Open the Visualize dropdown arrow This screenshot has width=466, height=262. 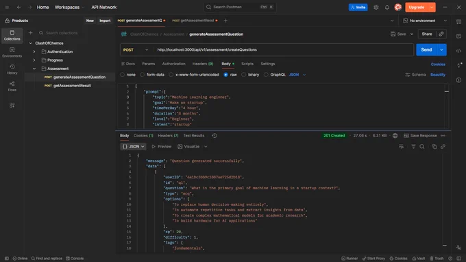click(x=206, y=147)
